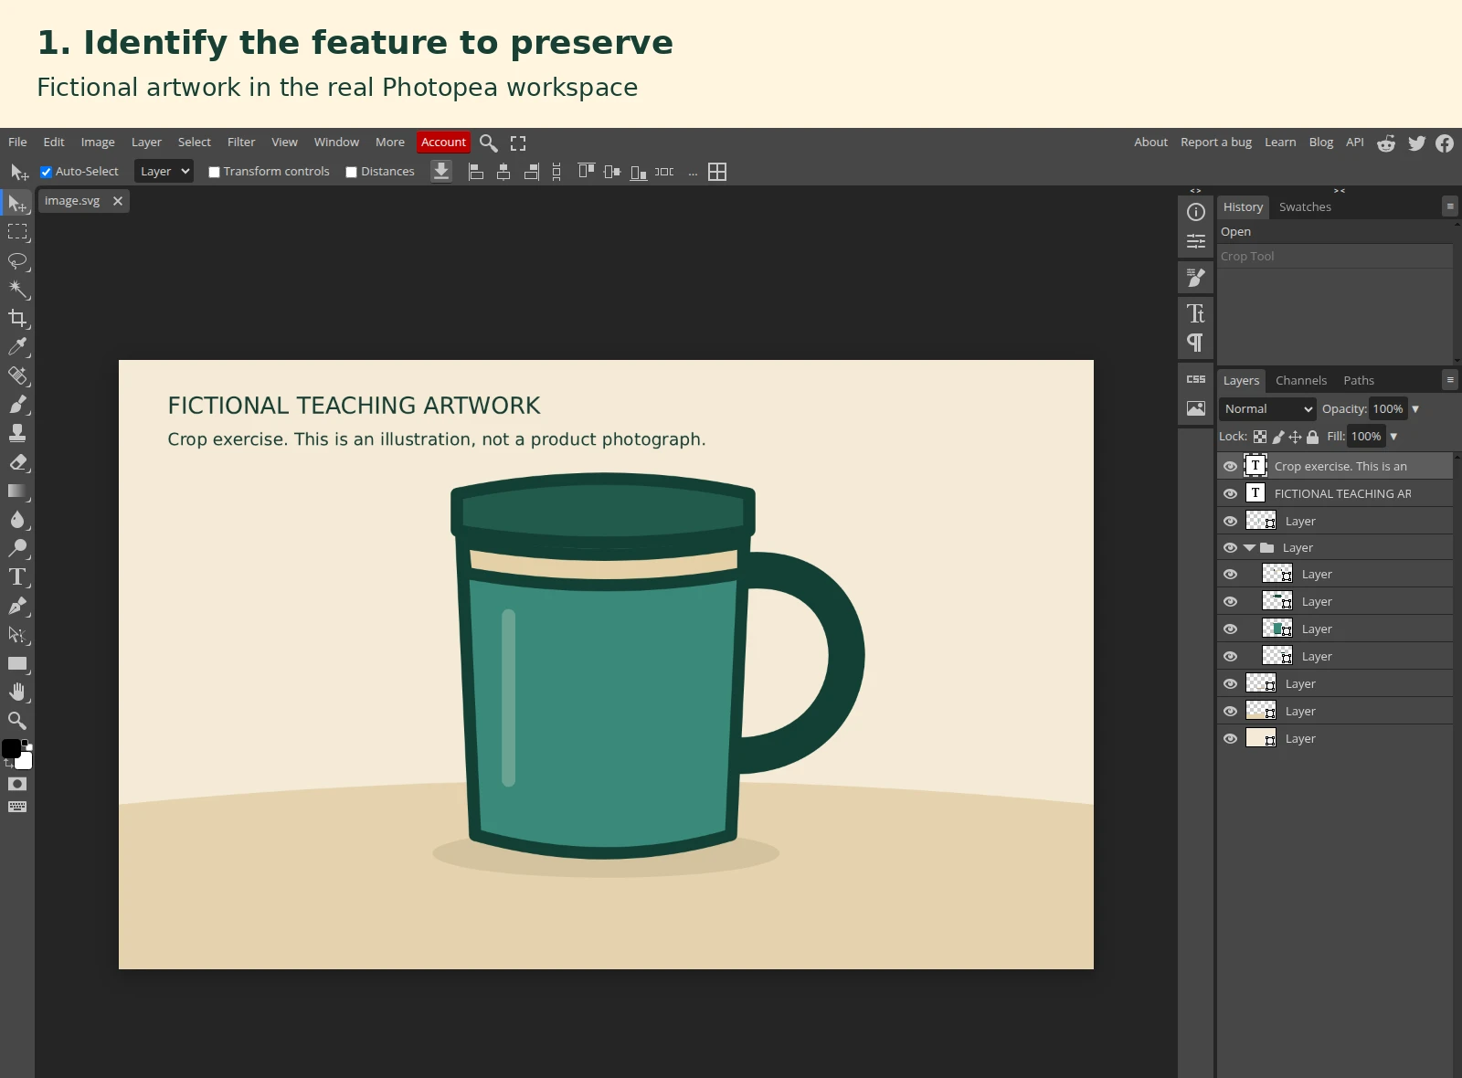Switch to the Channels tab
Image resolution: width=1462 pixels, height=1078 pixels.
(1301, 381)
